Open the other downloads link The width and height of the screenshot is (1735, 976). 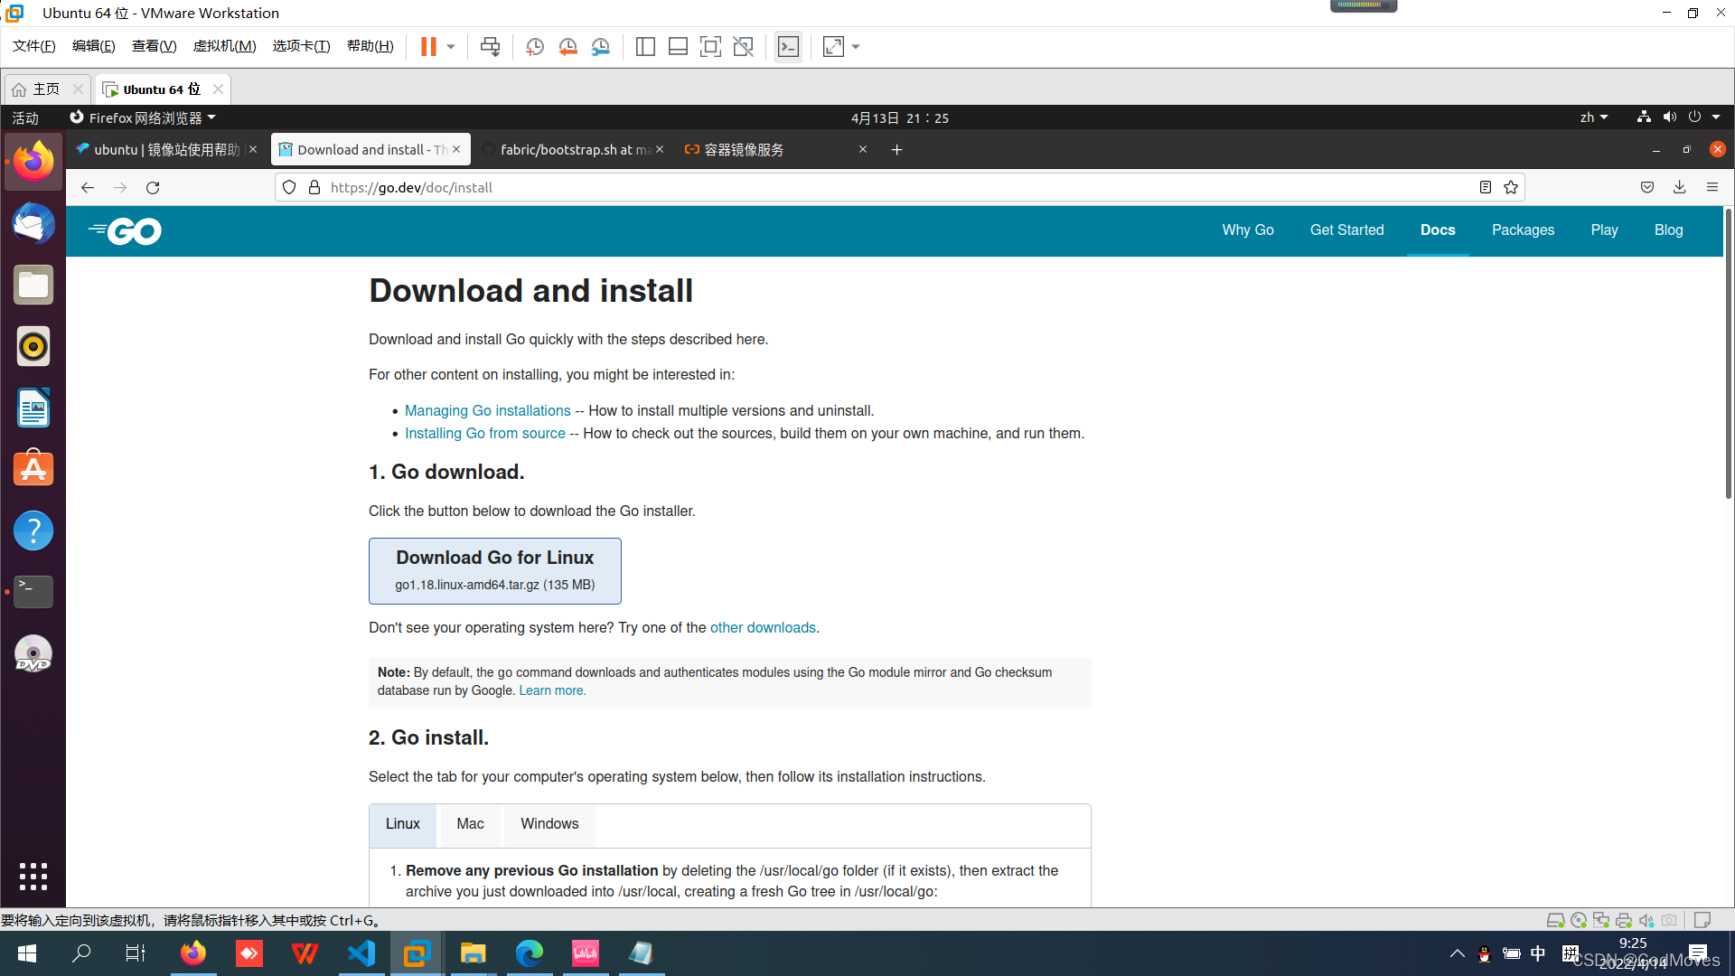[x=763, y=628]
